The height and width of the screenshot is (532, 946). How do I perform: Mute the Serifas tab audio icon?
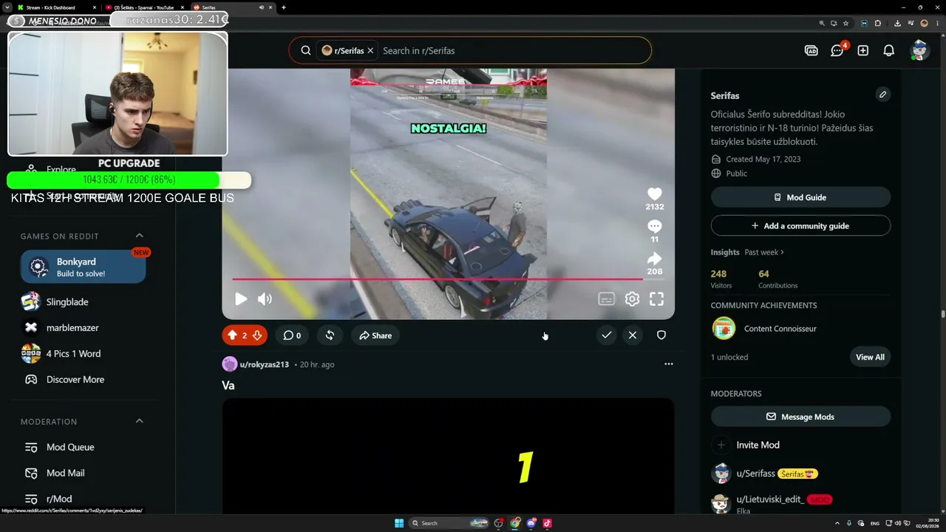pyautogui.click(x=262, y=7)
